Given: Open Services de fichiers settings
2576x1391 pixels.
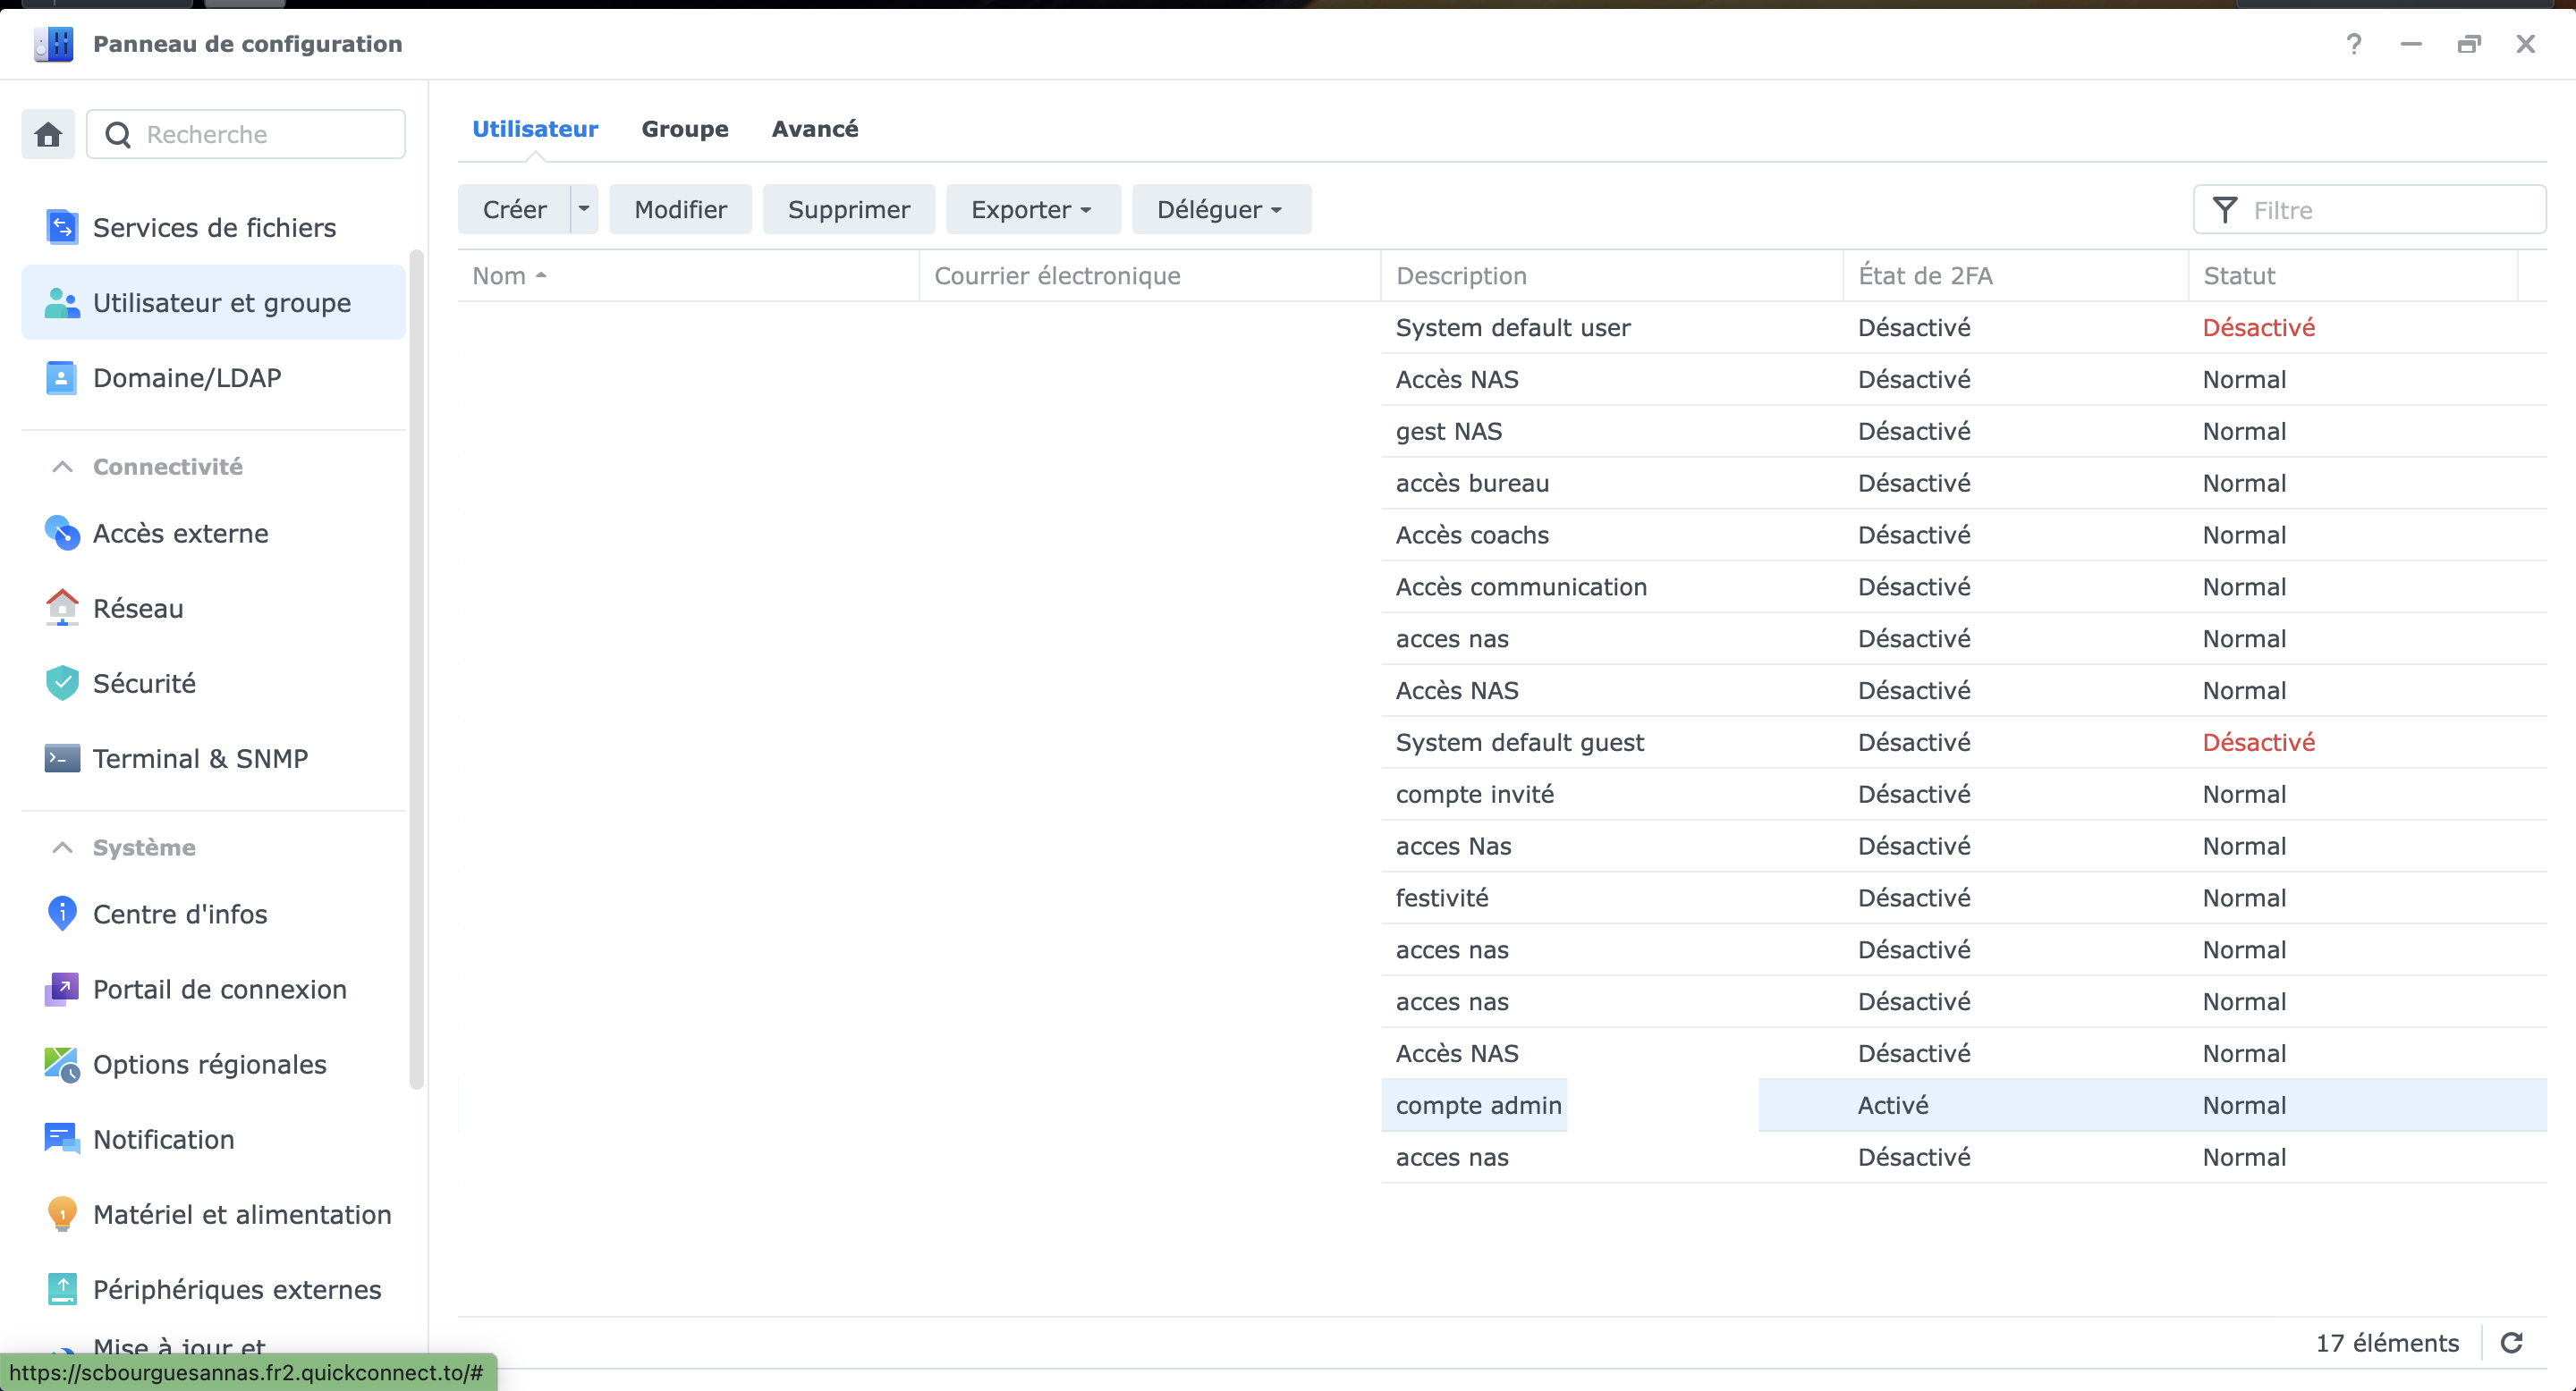Looking at the screenshot, I should [x=214, y=228].
